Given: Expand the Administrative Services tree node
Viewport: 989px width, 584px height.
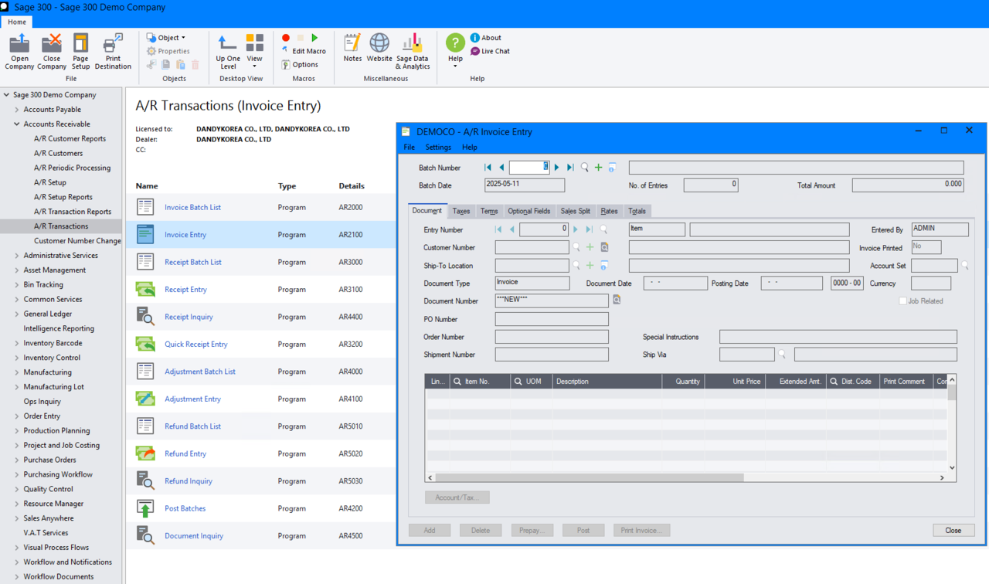Looking at the screenshot, I should click(17, 256).
